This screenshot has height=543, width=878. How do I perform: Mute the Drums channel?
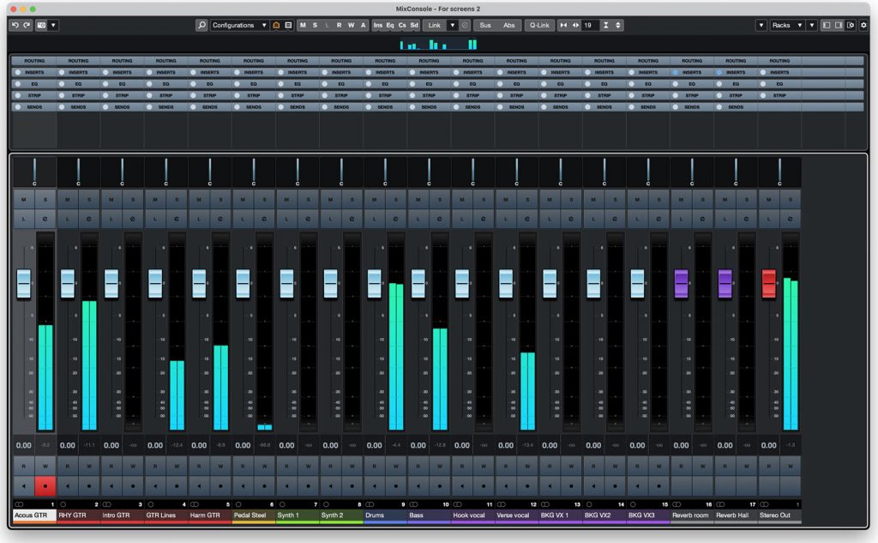coord(376,199)
